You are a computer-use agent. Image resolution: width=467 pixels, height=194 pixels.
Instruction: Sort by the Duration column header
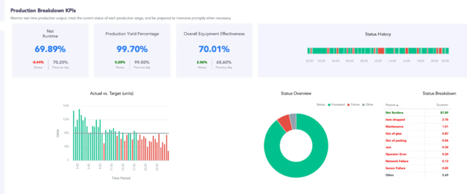coord(442,105)
